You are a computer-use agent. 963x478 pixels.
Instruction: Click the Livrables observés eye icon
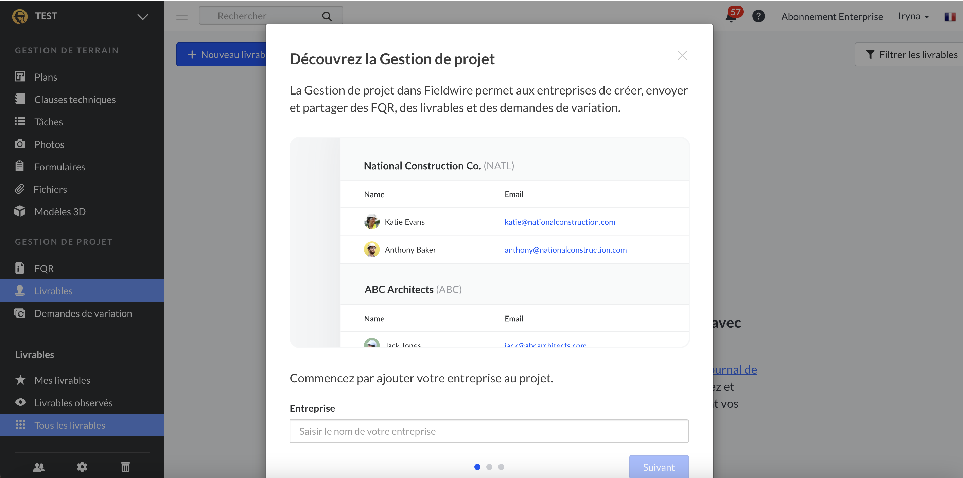(21, 403)
